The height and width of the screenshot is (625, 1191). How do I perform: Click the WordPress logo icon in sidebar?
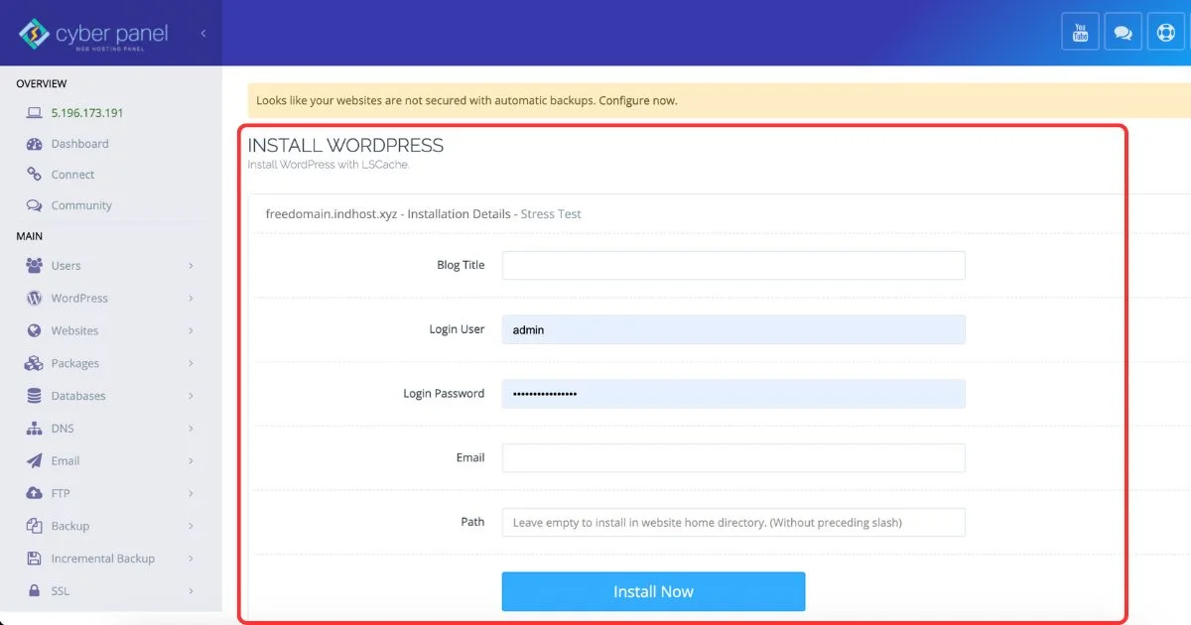click(34, 298)
